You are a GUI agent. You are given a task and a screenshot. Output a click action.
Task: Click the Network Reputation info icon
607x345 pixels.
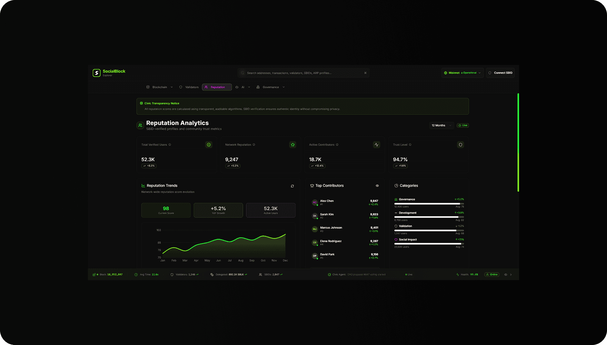[x=254, y=145]
